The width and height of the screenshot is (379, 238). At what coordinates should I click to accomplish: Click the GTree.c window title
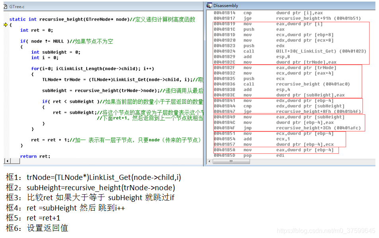17,6
